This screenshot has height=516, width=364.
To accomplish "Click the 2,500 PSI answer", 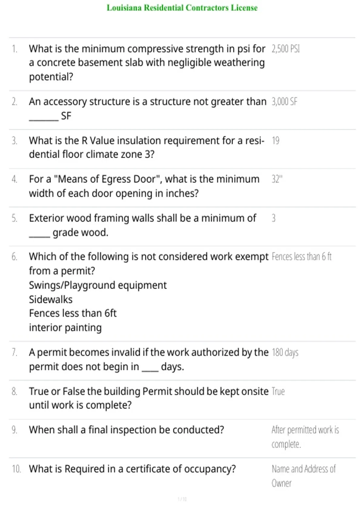I will (x=286, y=49).
